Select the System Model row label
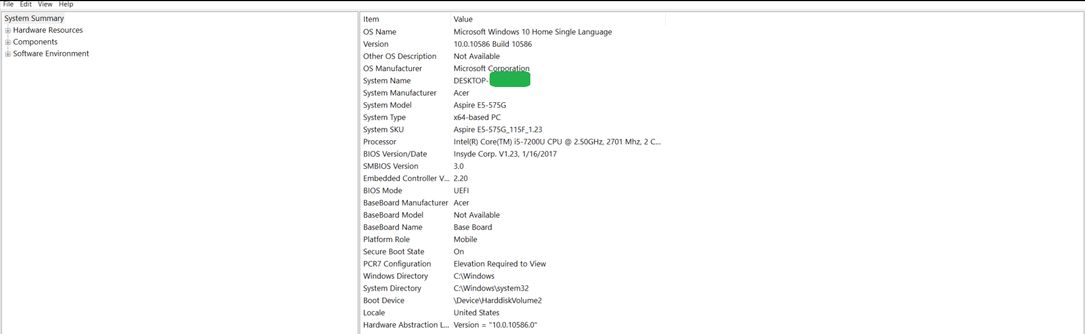Image resolution: width=1085 pixels, height=334 pixels. click(x=387, y=105)
